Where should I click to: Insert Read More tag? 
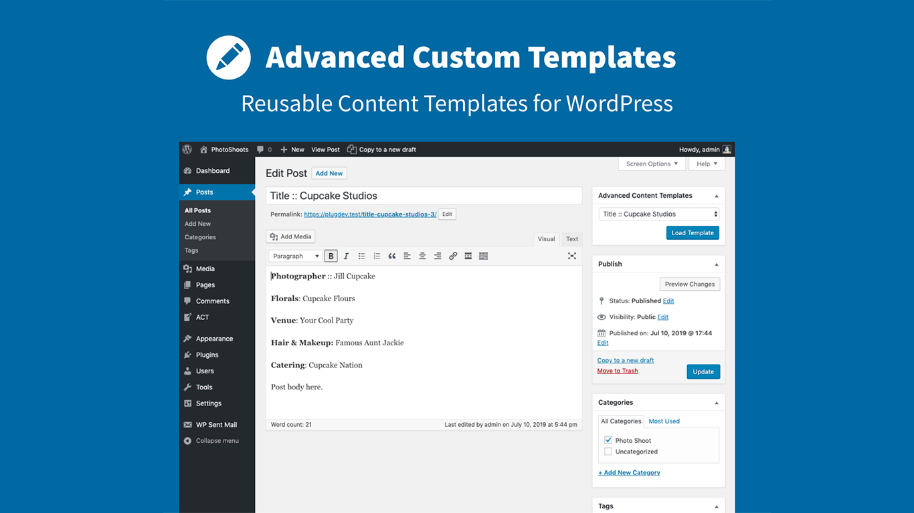[x=468, y=256]
